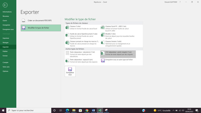Choose Classeur Excel 97-2003 (*.xls) format

(118, 28)
